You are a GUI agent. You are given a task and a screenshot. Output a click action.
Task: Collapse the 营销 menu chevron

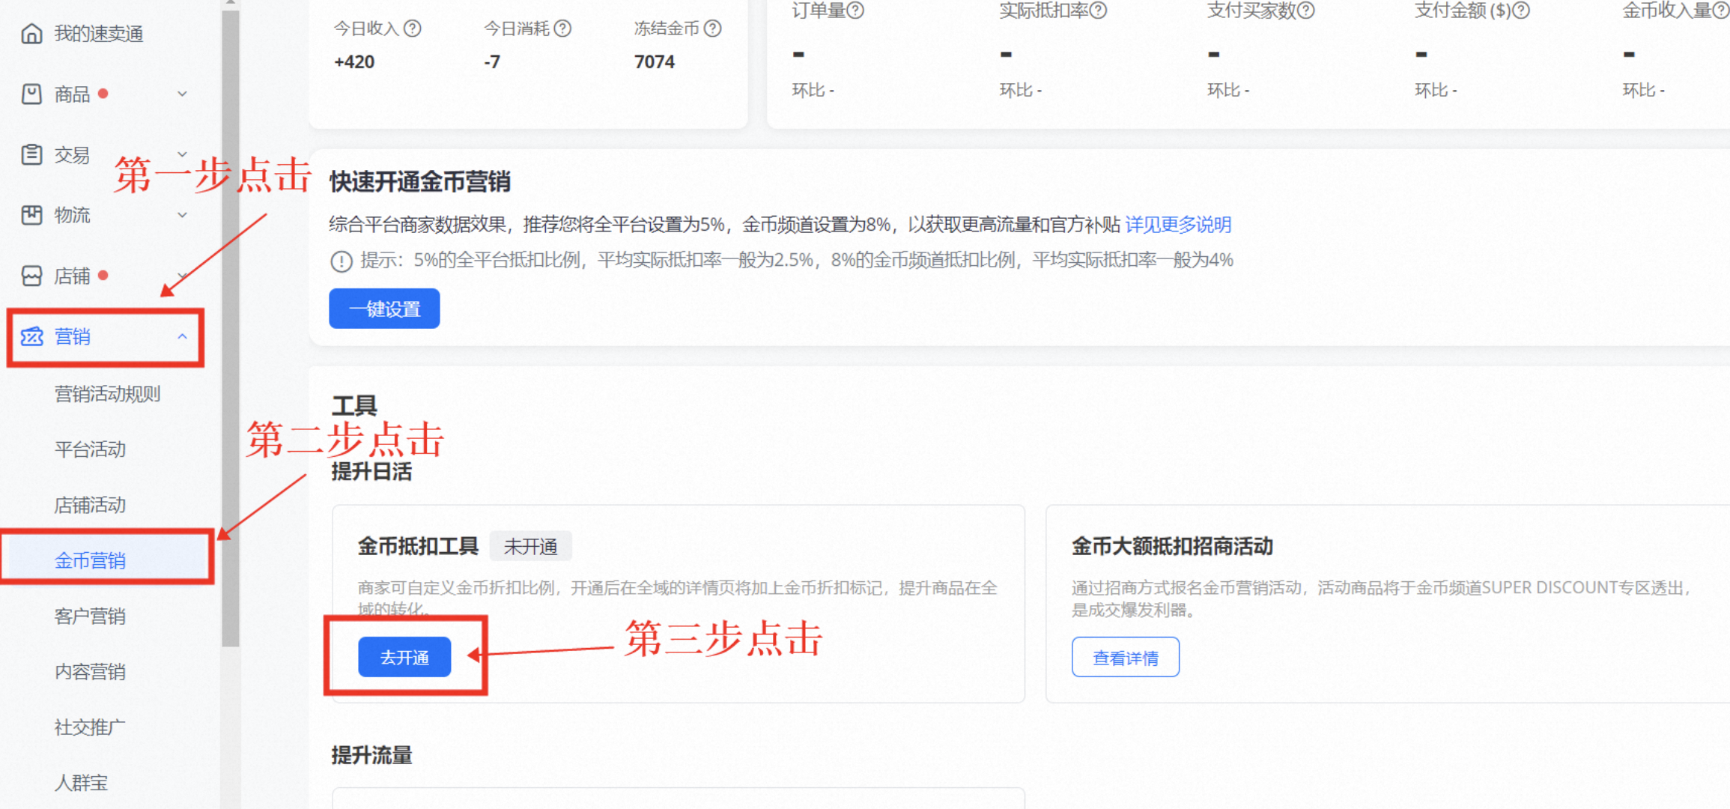[x=182, y=337]
